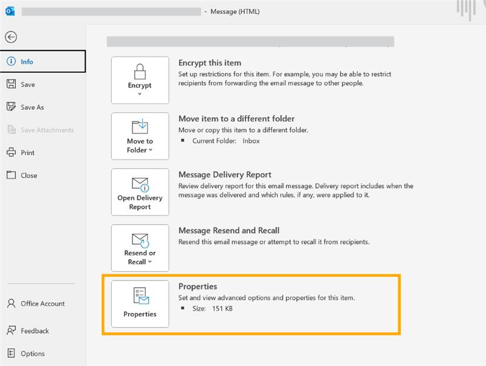Image resolution: width=486 pixels, height=366 pixels.
Task: Open the Info tab in backstage menu
Action: tap(43, 61)
